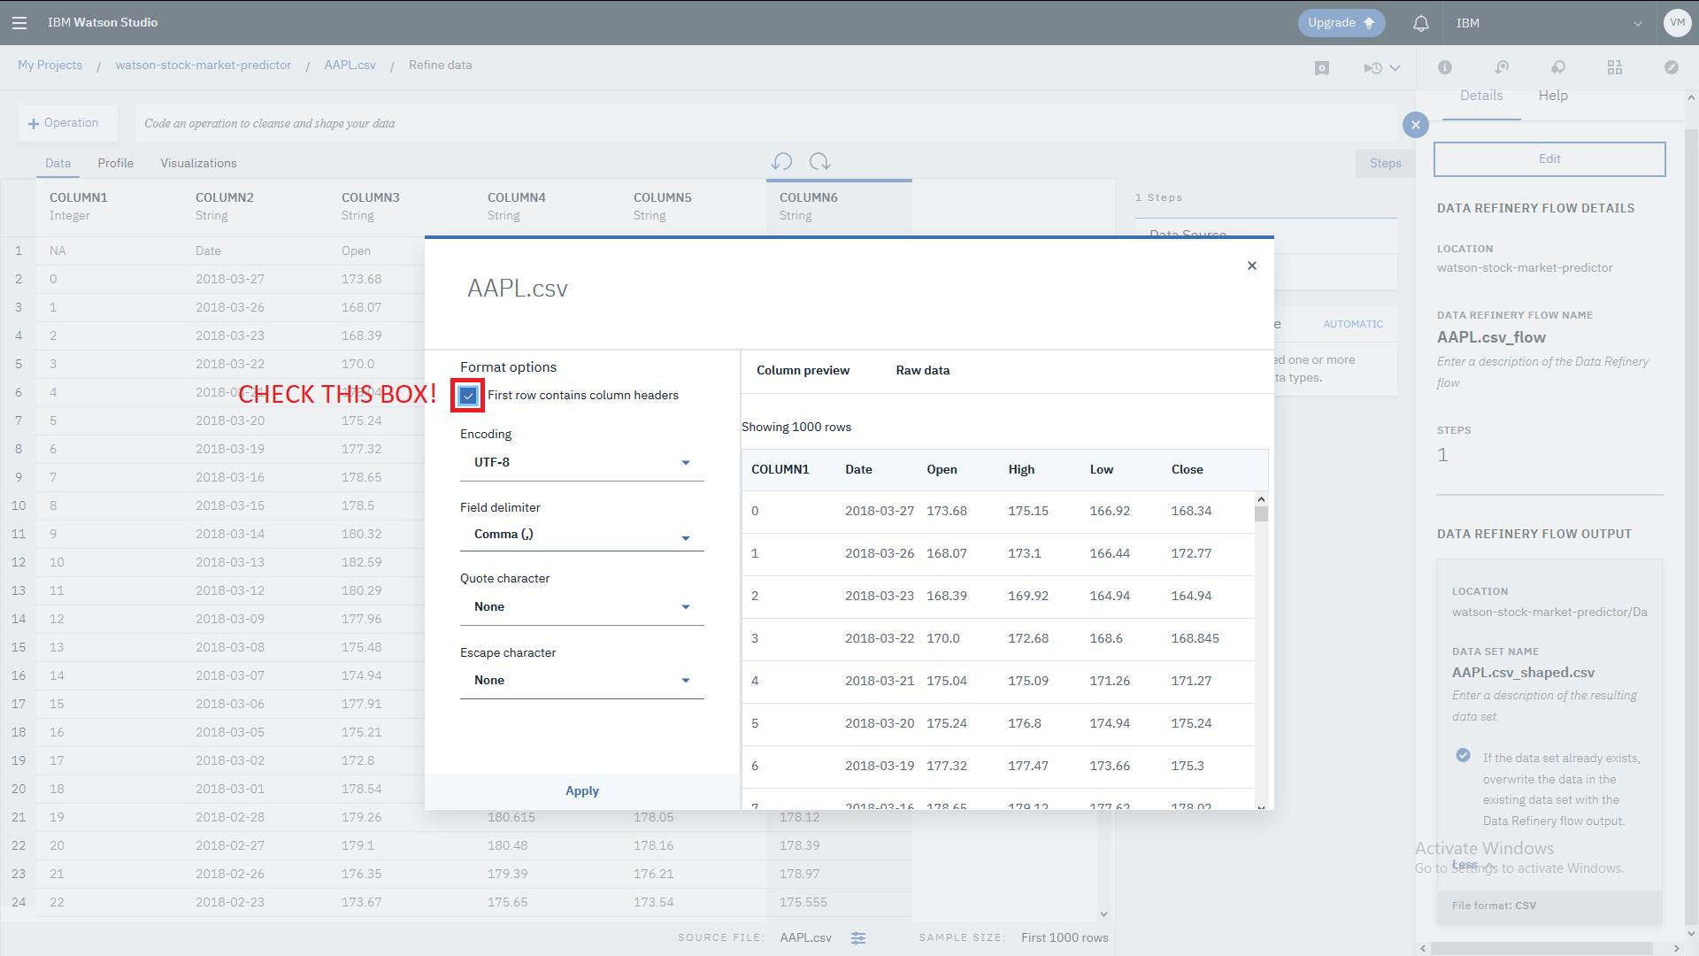Select the Column preview tab

click(x=803, y=371)
